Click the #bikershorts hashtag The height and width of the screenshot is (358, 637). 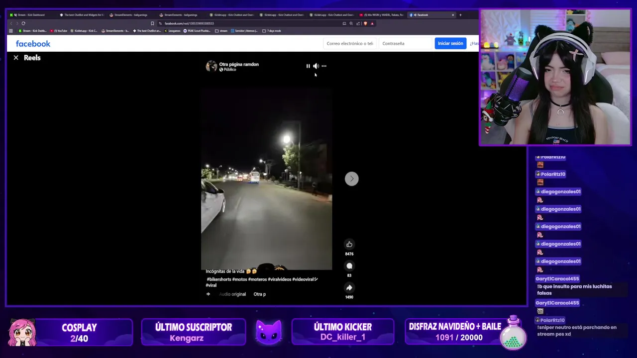(x=219, y=279)
